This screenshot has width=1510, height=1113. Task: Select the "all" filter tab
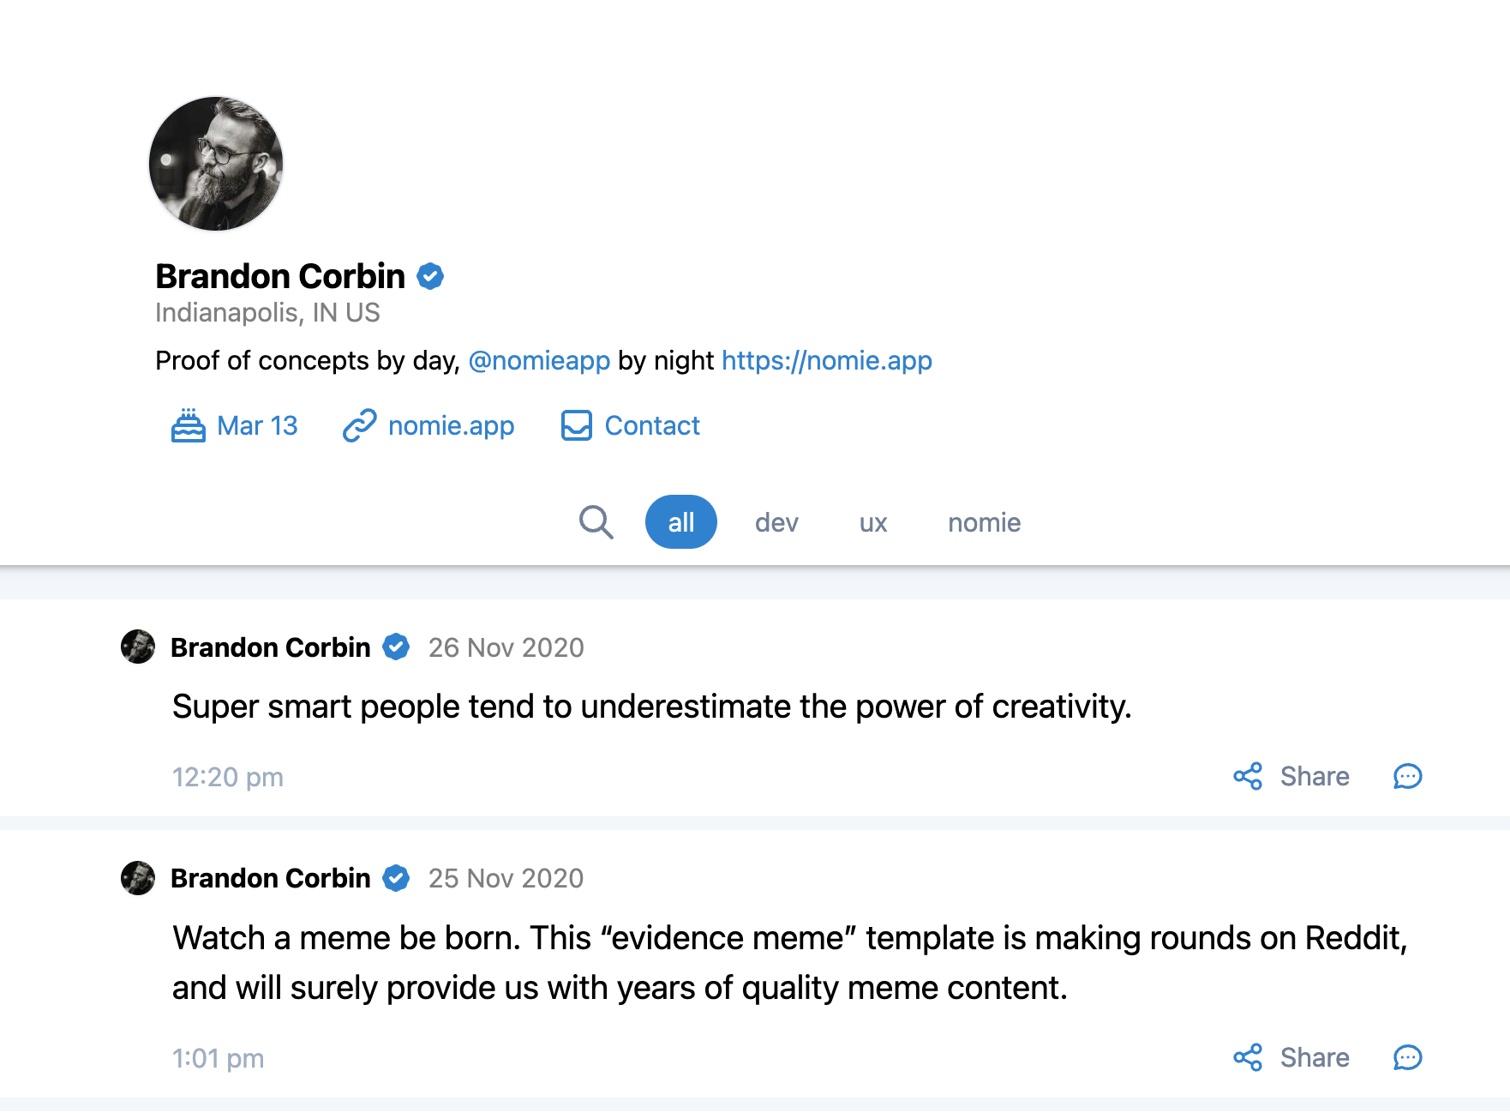click(680, 522)
